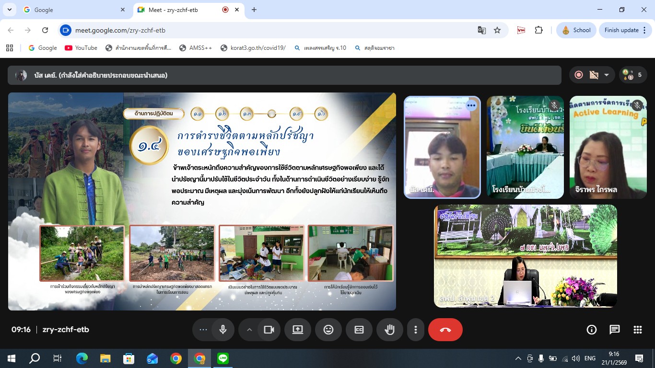Toggle the camera on or off

click(x=269, y=330)
